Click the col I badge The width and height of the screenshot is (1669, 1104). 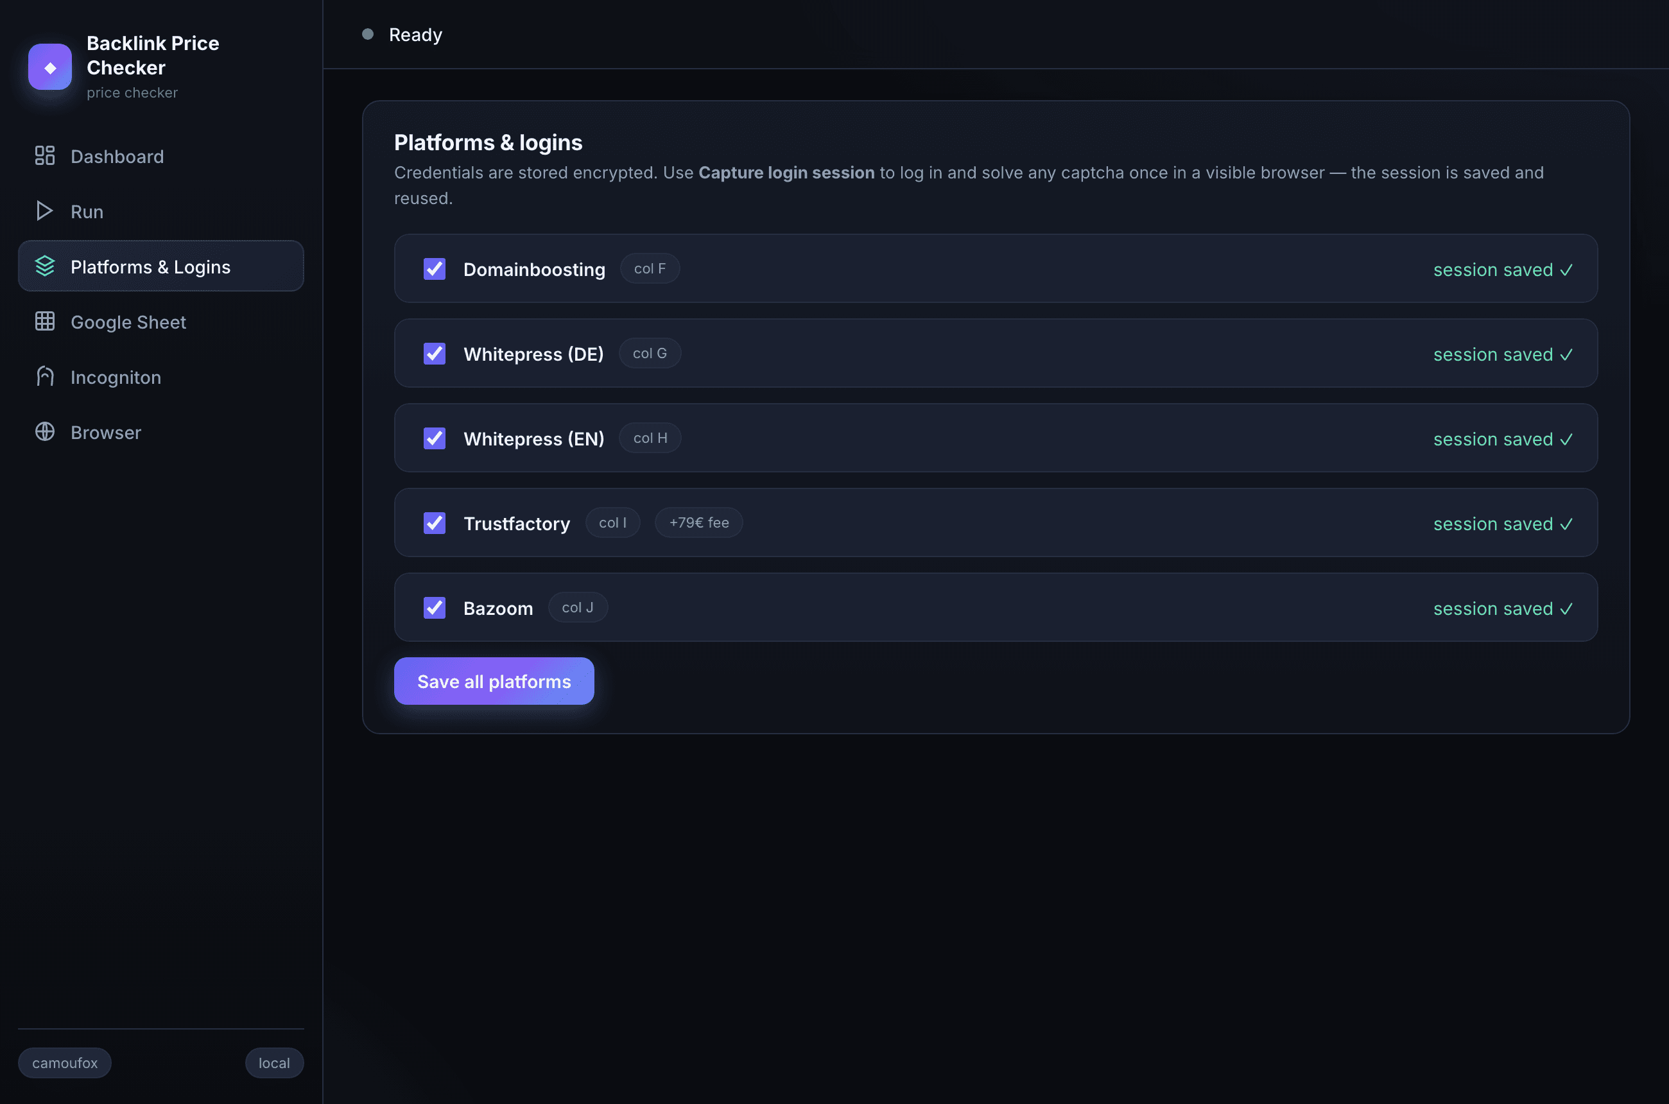pyautogui.click(x=612, y=522)
